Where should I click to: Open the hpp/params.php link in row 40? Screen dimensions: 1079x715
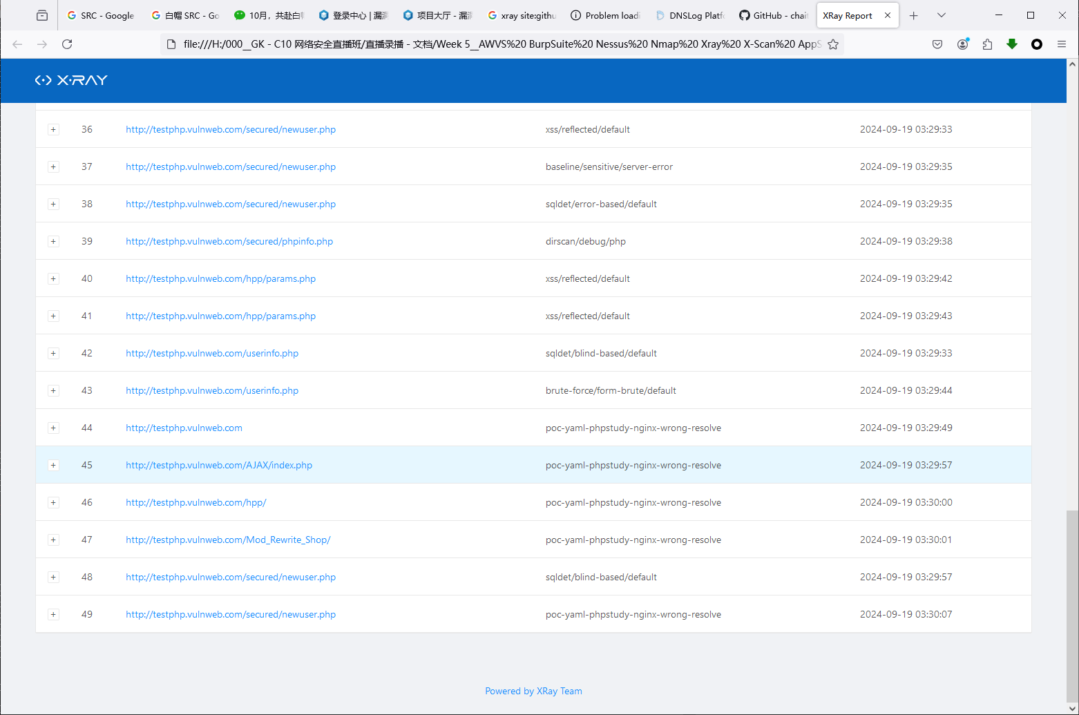[220, 278]
